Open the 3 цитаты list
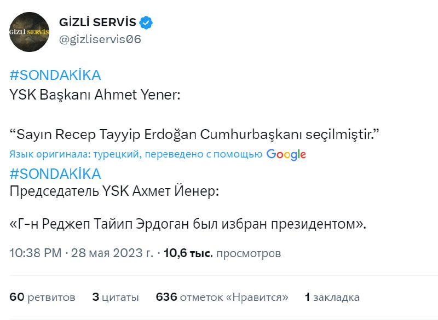The image size is (438, 320). point(116,298)
